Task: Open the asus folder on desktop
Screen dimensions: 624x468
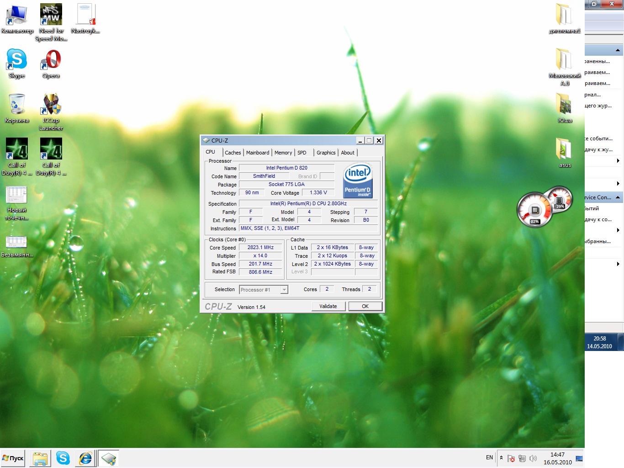Action: (x=565, y=153)
